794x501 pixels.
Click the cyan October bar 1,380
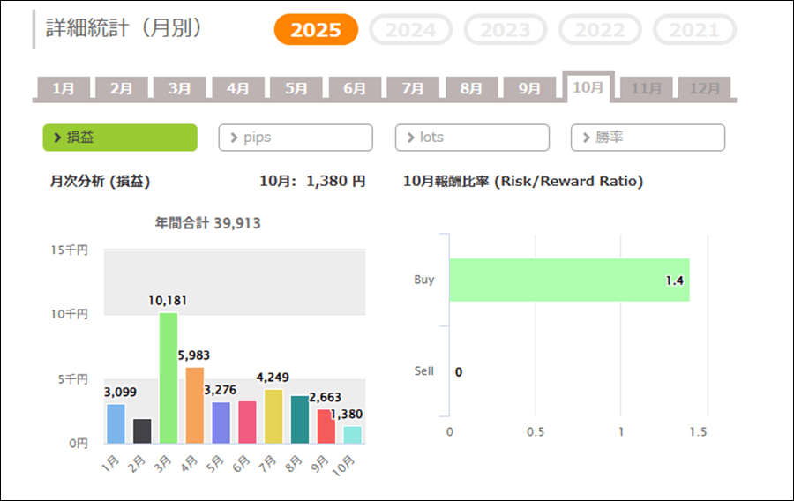(x=353, y=435)
